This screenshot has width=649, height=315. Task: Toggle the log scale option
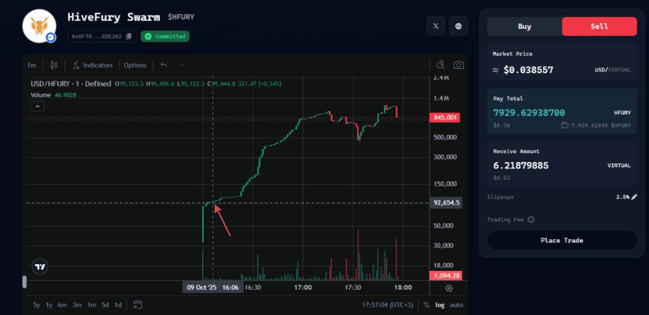click(x=440, y=305)
